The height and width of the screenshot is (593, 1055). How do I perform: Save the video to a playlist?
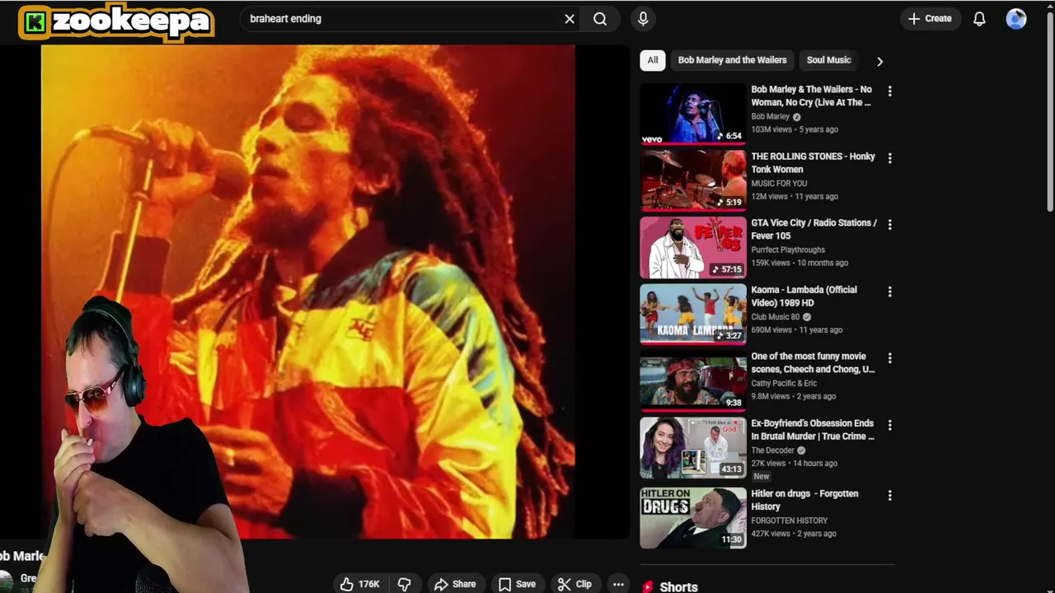517,584
